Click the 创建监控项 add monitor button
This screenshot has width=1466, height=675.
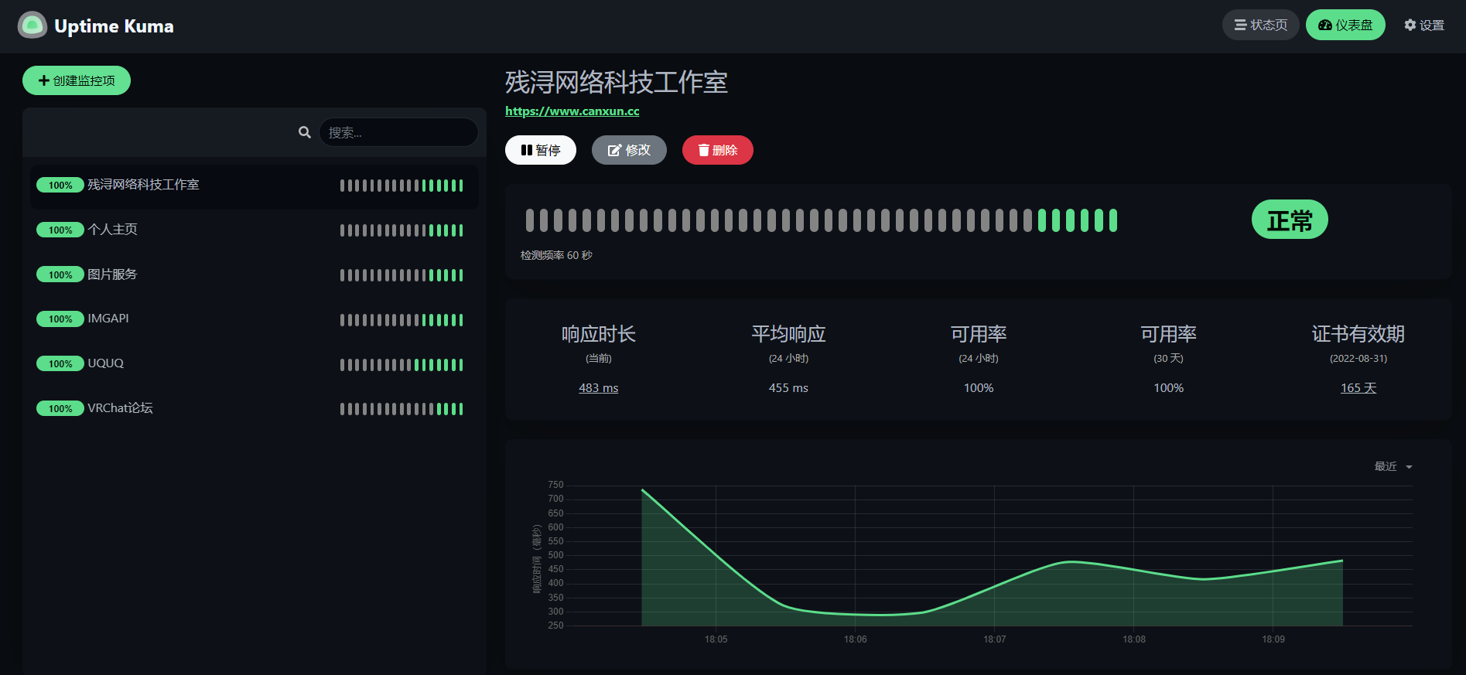77,80
